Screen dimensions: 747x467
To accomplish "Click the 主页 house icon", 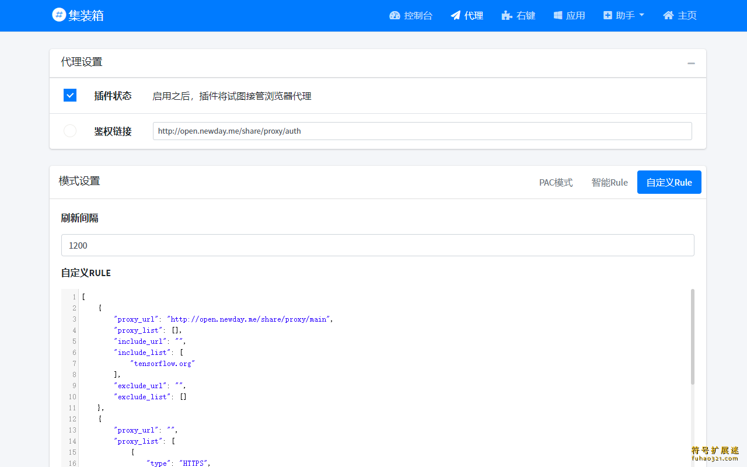I will [668, 16].
